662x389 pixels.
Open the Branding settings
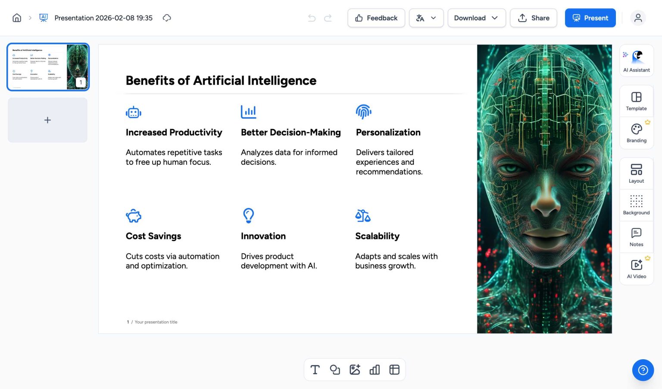pos(637,133)
